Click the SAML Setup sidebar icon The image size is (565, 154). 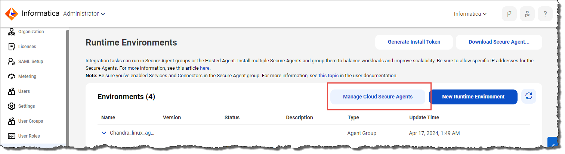click(12, 62)
